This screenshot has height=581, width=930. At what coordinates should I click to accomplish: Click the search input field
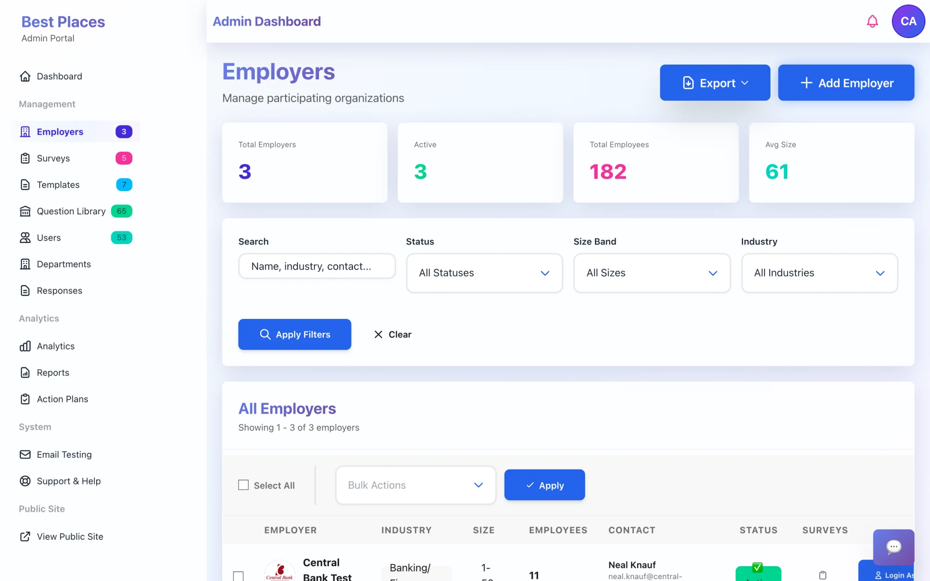pos(317,266)
